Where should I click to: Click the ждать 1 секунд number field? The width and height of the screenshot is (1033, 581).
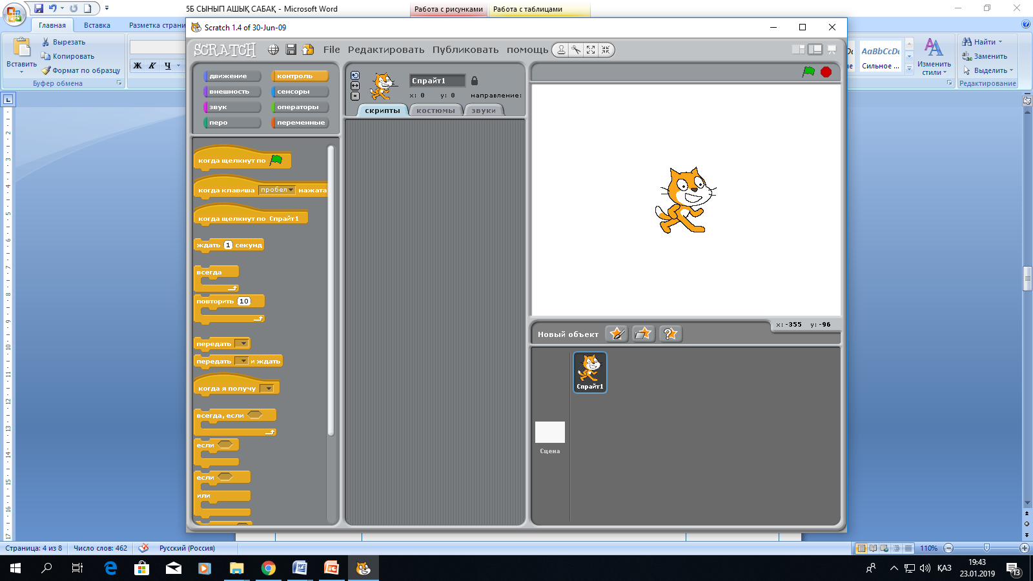pyautogui.click(x=228, y=245)
